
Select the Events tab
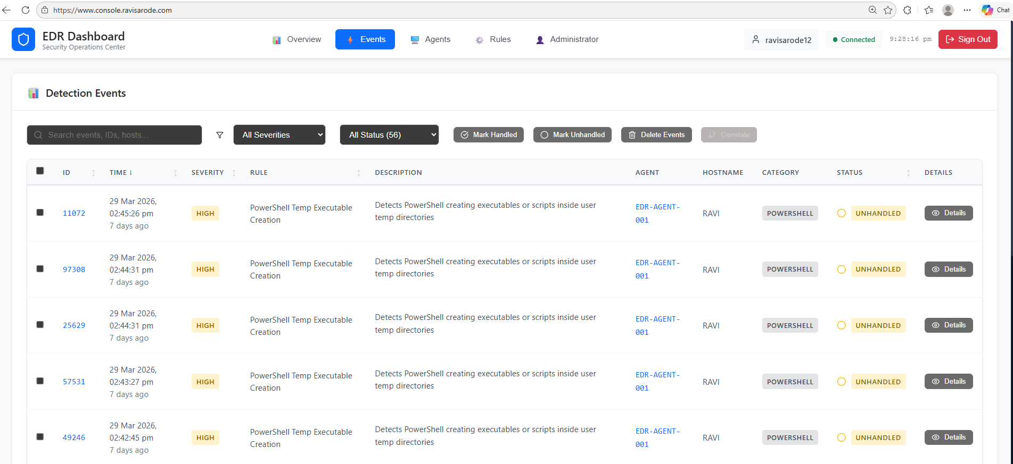[x=365, y=39]
